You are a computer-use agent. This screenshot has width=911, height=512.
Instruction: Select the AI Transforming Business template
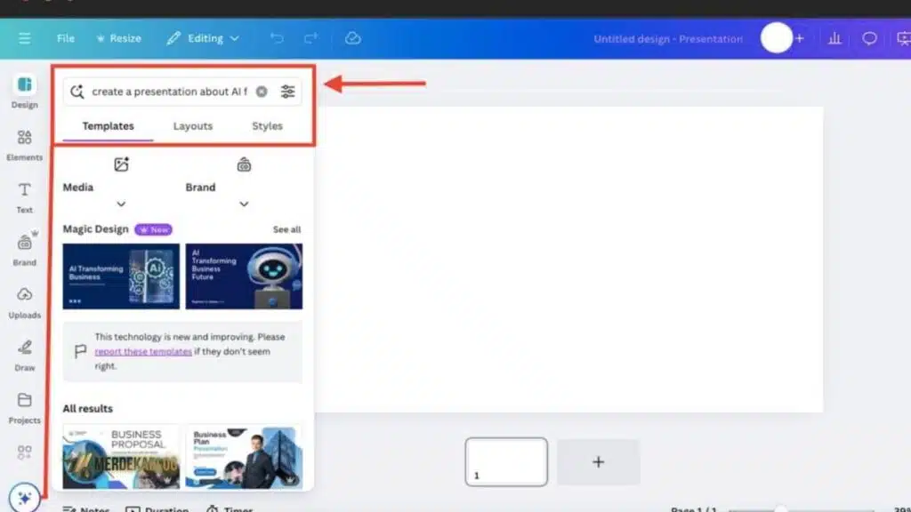point(121,276)
